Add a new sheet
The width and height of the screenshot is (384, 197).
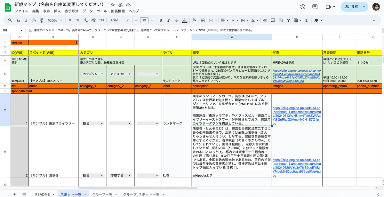(x=14, y=194)
